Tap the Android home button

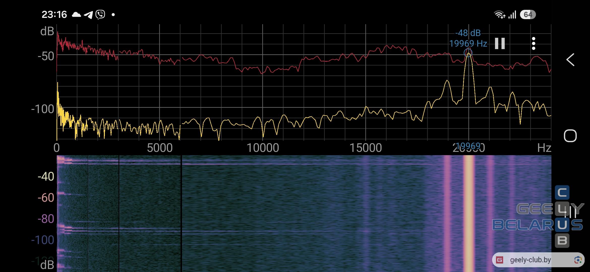tap(570, 136)
